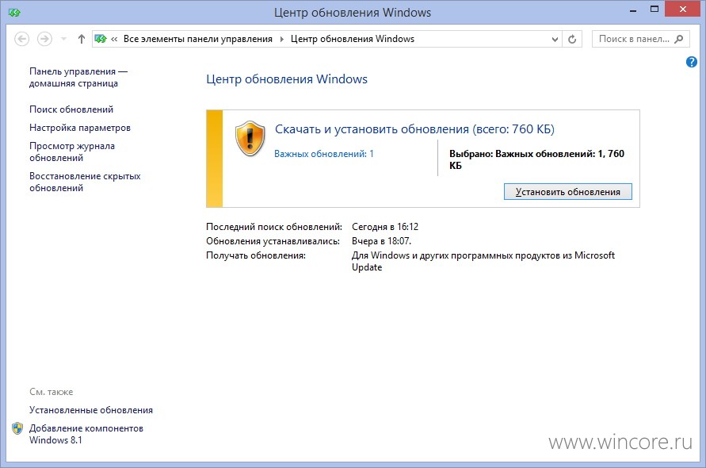Open recent locations dropdown arrow
Image resolution: width=706 pixels, height=468 pixels.
click(63, 39)
